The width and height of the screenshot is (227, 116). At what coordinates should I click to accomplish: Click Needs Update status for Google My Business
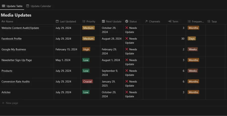[x=131, y=51]
